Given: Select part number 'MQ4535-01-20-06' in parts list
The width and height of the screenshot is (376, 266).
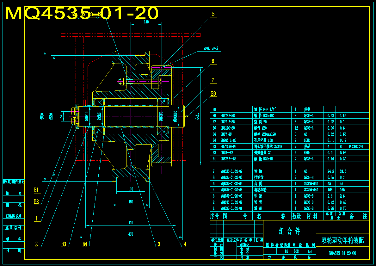Looking at the screenshot, I should (231, 177).
